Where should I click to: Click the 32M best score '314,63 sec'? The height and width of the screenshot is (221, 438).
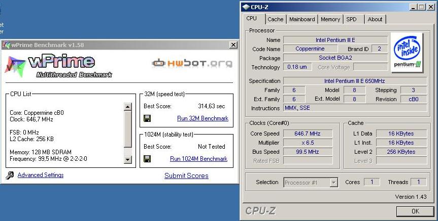click(x=212, y=106)
